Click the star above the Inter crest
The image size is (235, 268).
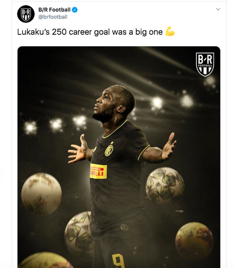click(x=112, y=143)
